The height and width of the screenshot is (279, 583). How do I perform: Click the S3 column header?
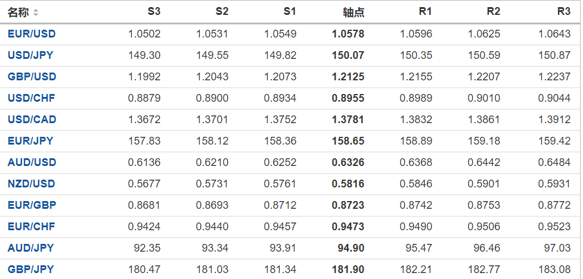point(154,12)
